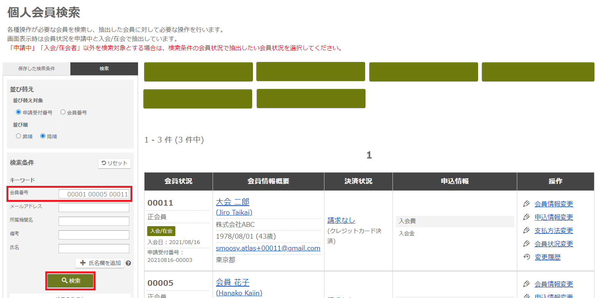Open 請求なし payment status link
The image size is (599, 298).
click(x=341, y=220)
